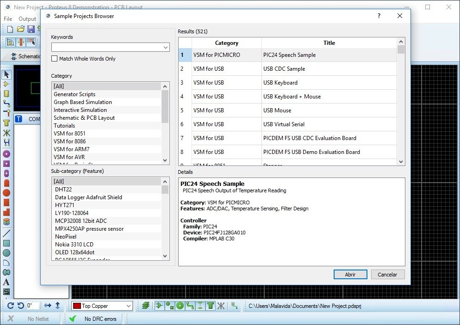Image resolution: width=460 pixels, height=325 pixels.
Task: Click the Abrir button
Action: click(x=350, y=275)
